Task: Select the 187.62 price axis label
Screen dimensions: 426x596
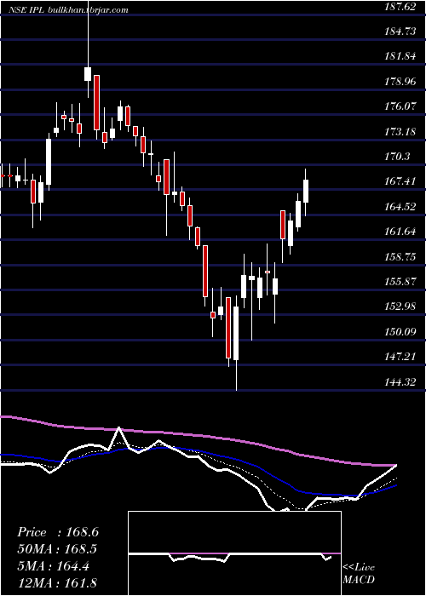Action: click(400, 7)
